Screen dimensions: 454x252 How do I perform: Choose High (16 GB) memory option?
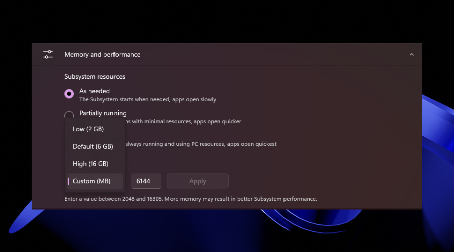[95, 164]
